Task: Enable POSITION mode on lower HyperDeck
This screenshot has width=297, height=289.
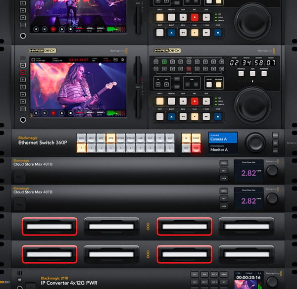Action: (264, 73)
